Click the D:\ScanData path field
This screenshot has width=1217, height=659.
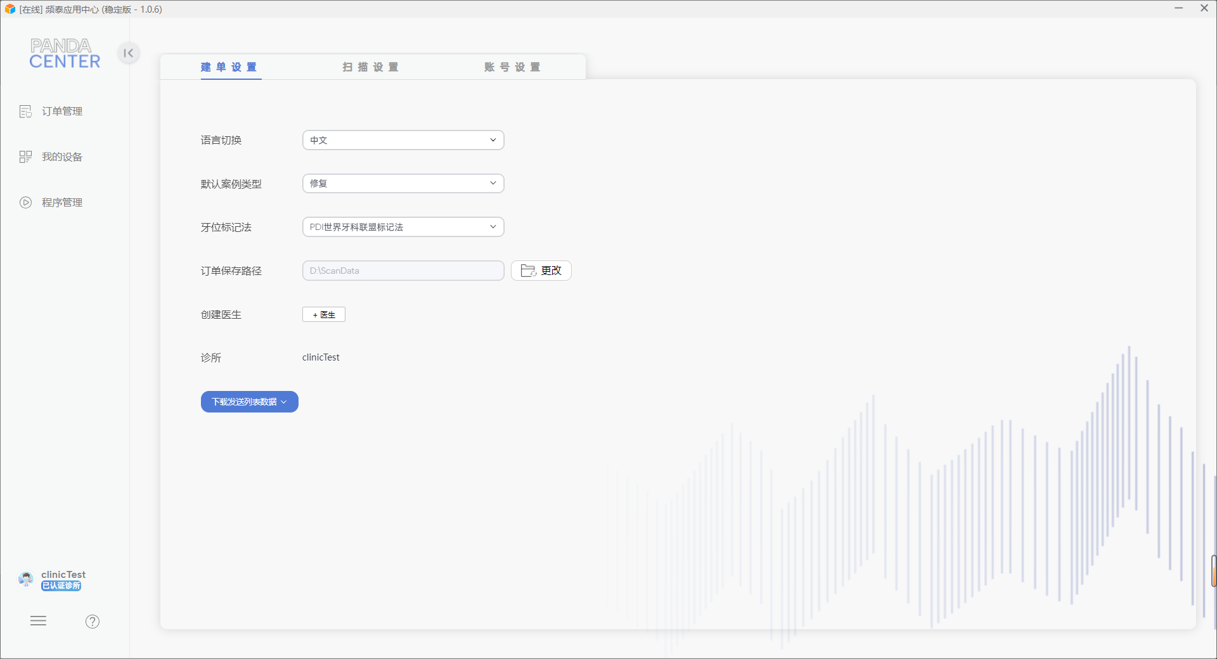(x=403, y=271)
